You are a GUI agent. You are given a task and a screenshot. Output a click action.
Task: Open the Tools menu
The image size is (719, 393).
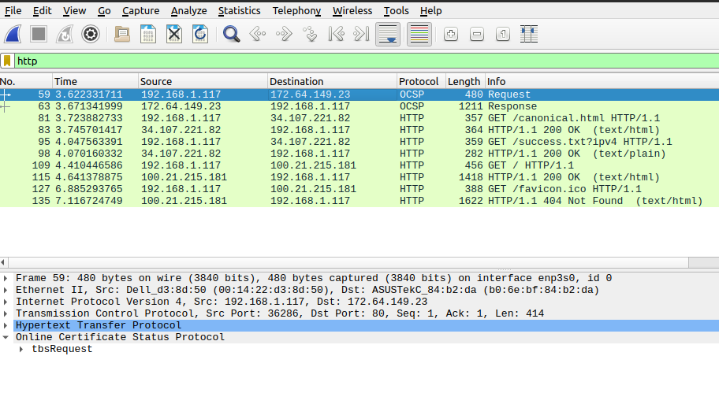397,10
